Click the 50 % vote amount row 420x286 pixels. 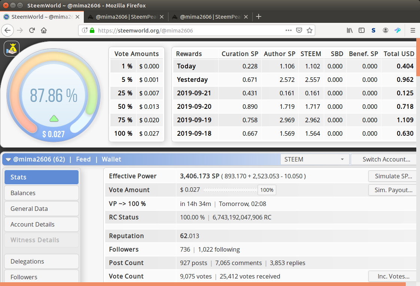click(x=137, y=107)
